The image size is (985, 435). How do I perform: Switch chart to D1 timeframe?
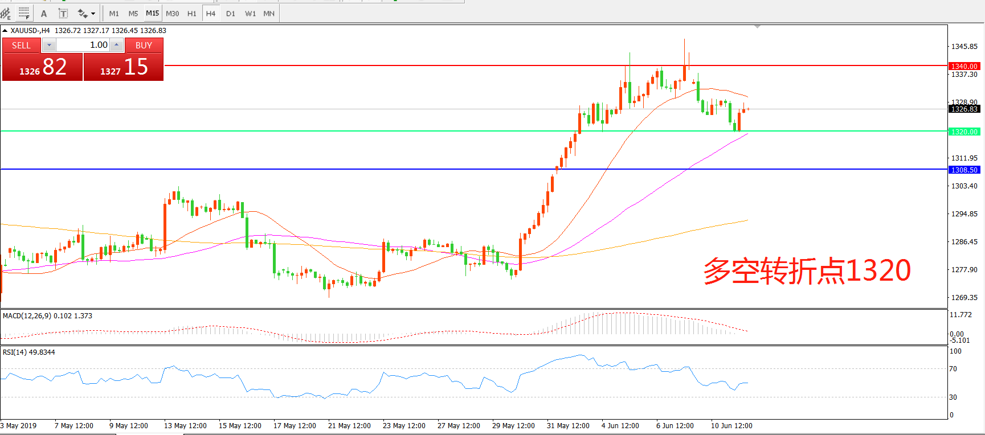(230, 14)
